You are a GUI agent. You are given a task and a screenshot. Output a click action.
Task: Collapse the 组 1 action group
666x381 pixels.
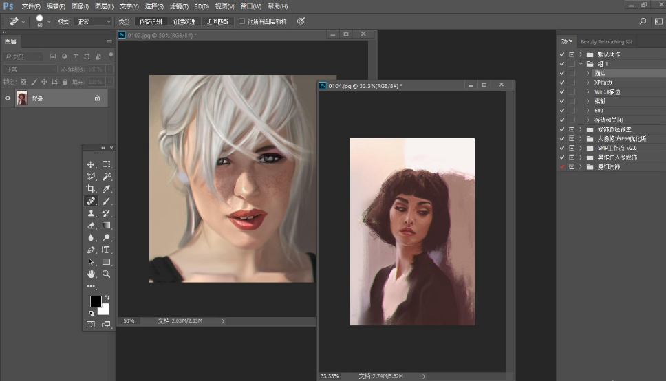[x=581, y=64]
